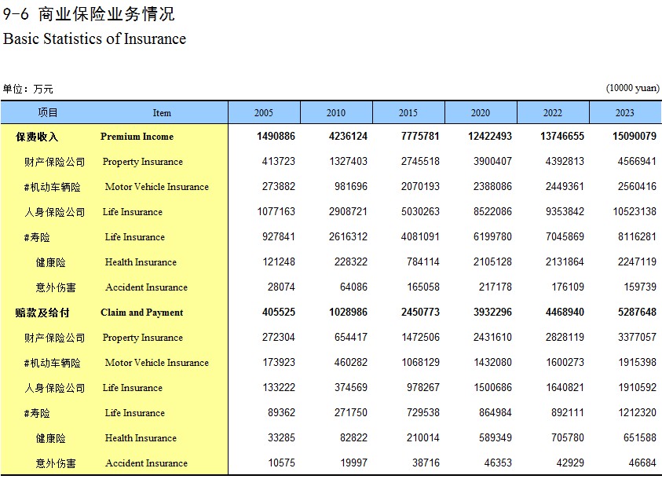Select the 'Premium Income' row label
The height and width of the screenshot is (501, 662).
click(x=137, y=137)
